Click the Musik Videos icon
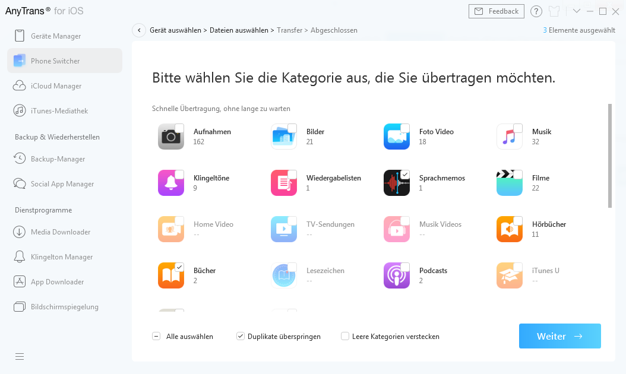 pyautogui.click(x=396, y=229)
